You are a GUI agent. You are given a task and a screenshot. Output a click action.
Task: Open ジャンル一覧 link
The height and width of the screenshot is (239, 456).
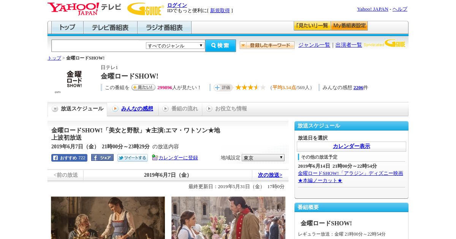point(314,45)
